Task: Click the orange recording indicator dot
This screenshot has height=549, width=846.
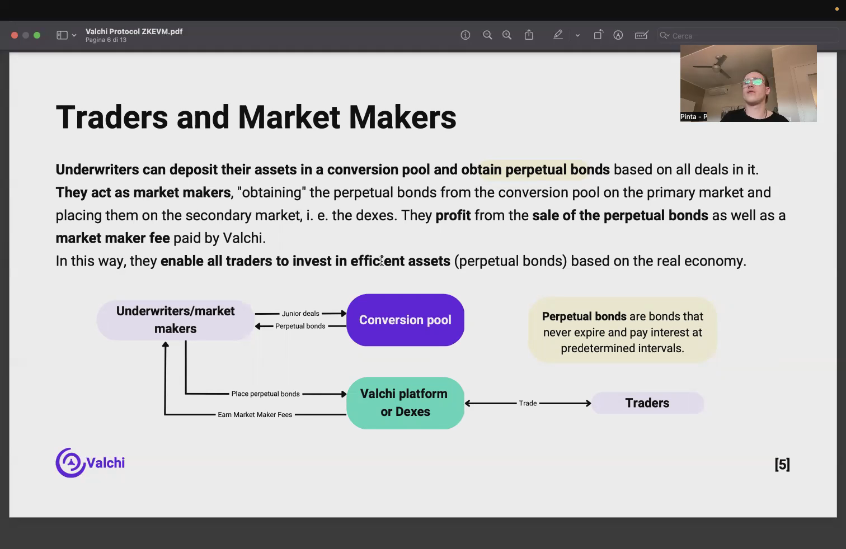Action: pyautogui.click(x=837, y=9)
